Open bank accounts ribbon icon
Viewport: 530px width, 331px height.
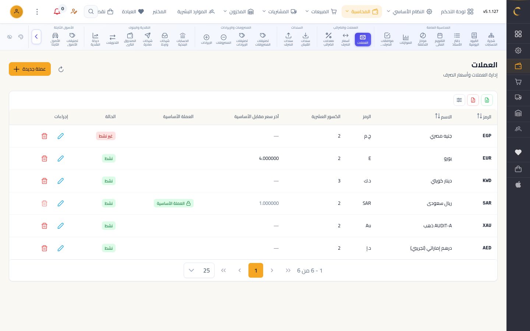click(183, 39)
